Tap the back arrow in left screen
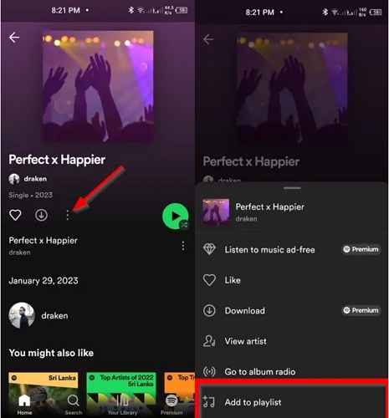The image size is (389, 418). [14, 38]
